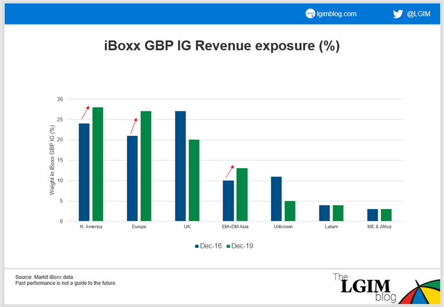Click the UK axis label
This screenshot has height=307, width=444.
(x=187, y=227)
